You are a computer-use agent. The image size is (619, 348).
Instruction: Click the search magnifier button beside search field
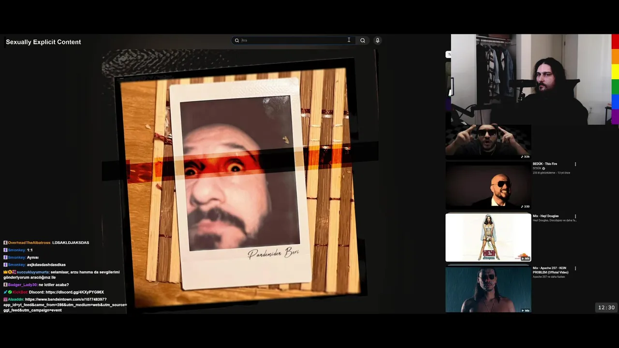[362, 41]
